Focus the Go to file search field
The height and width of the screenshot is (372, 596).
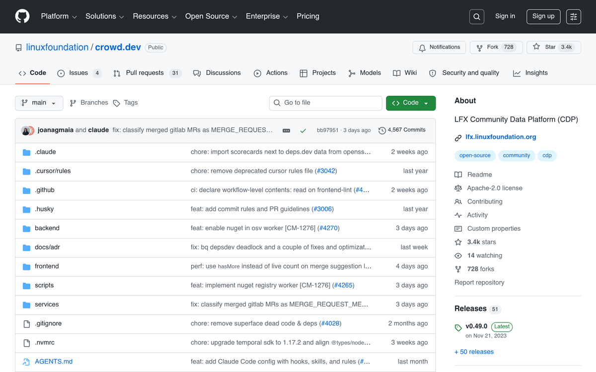pyautogui.click(x=326, y=103)
